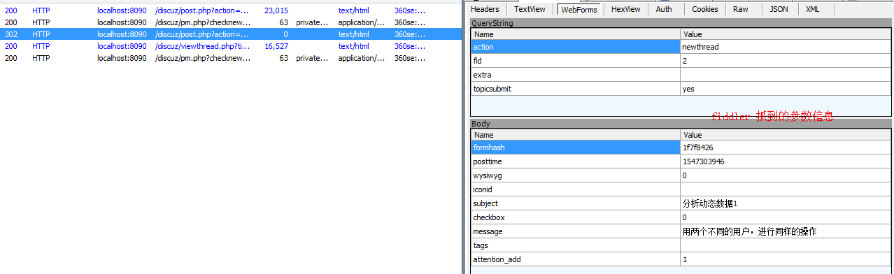Click the attention_add value 1
This screenshot has height=274, width=894.
786,259
